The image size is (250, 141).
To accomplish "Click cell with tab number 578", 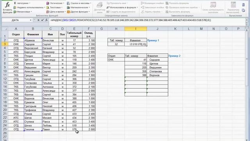I will (x=74, y=129).
